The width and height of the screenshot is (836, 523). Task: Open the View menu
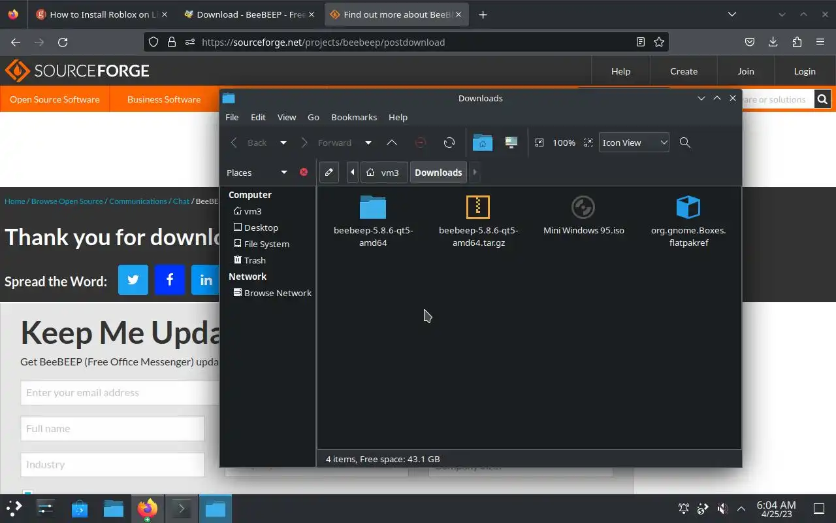tap(287, 117)
